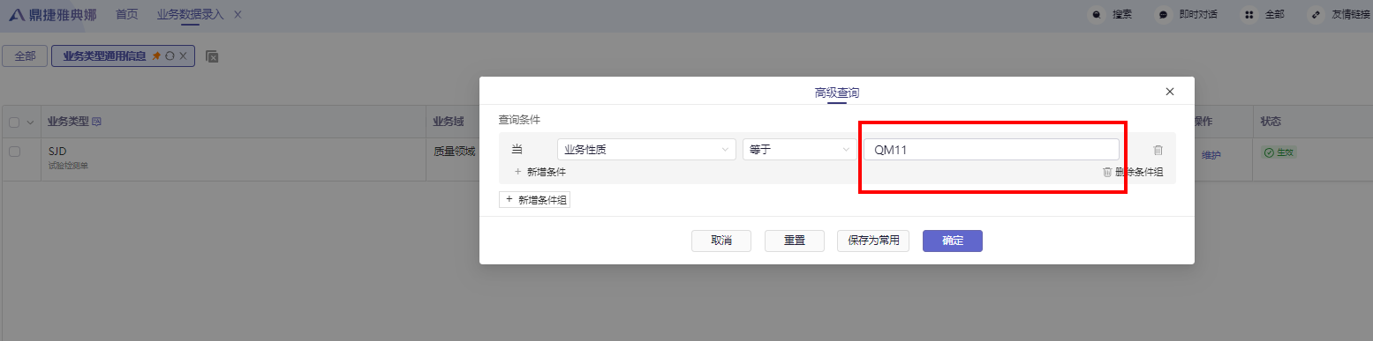Click 保存为常用 button
This screenshot has width=1373, height=341.
[872, 241]
